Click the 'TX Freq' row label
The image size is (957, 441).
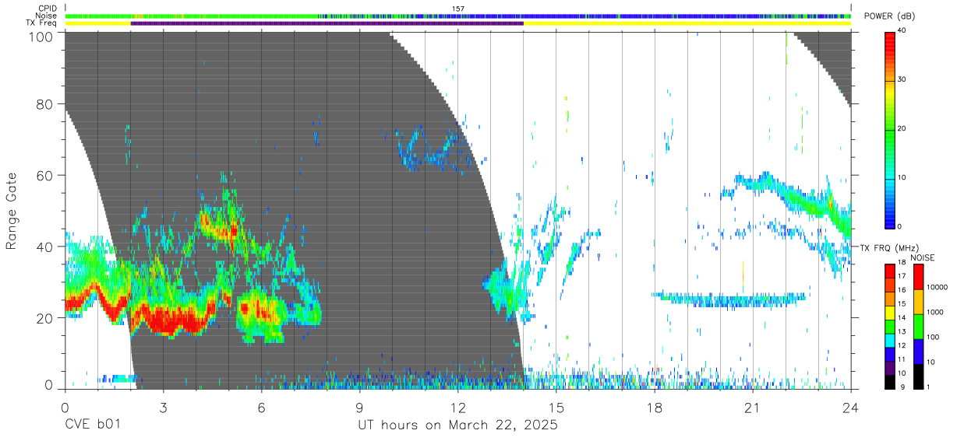point(42,23)
